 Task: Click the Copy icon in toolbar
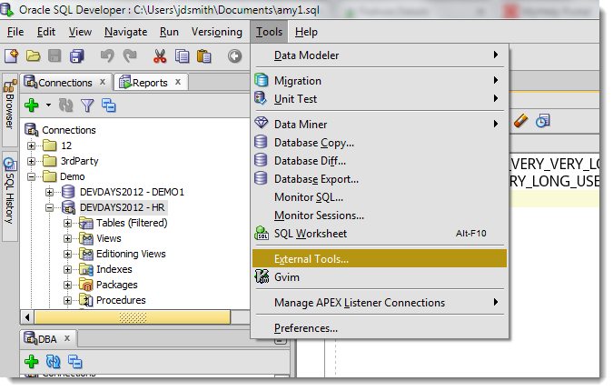[182, 56]
